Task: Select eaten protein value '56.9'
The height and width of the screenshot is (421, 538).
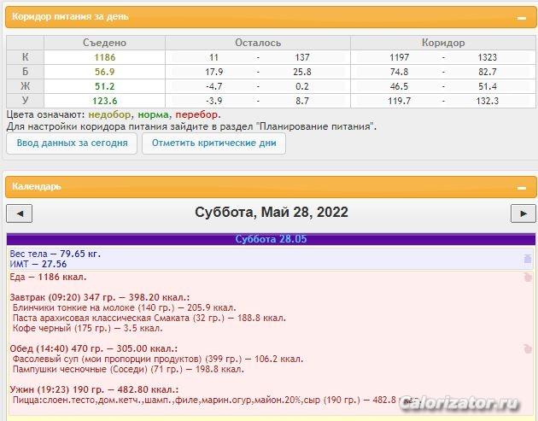Action: [x=105, y=72]
